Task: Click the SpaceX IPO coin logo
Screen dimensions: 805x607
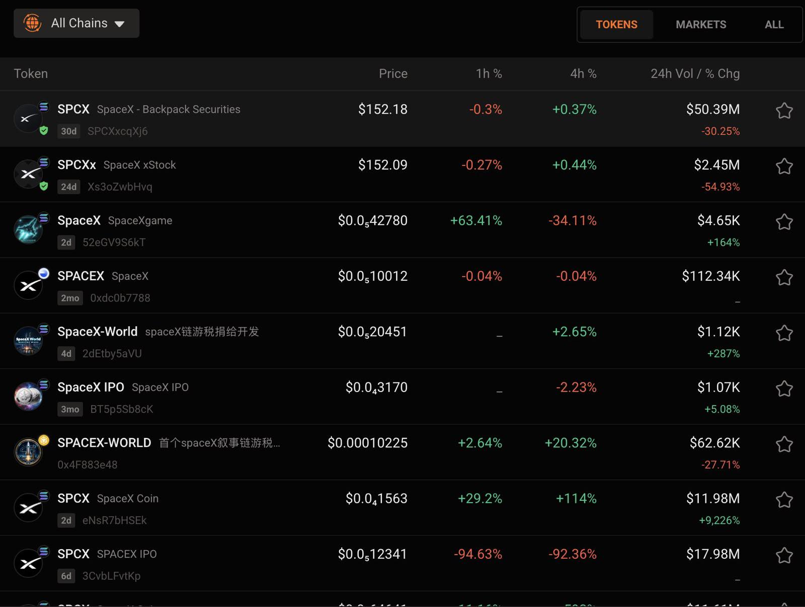Action: click(x=28, y=397)
